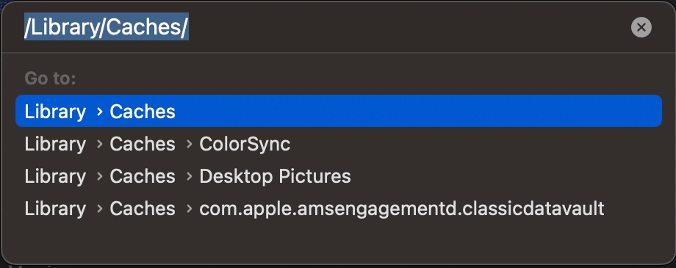Click the empty field area right of the path text

click(x=407, y=27)
